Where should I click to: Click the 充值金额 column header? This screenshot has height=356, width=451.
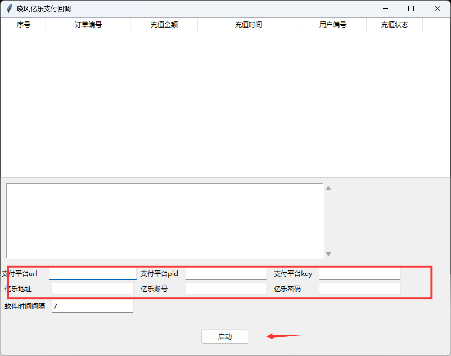click(164, 25)
